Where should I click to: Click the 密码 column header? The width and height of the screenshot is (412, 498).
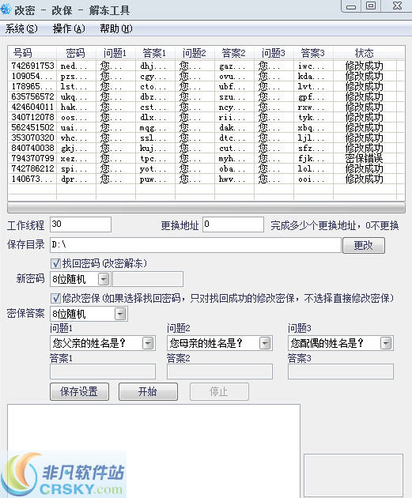(x=76, y=53)
